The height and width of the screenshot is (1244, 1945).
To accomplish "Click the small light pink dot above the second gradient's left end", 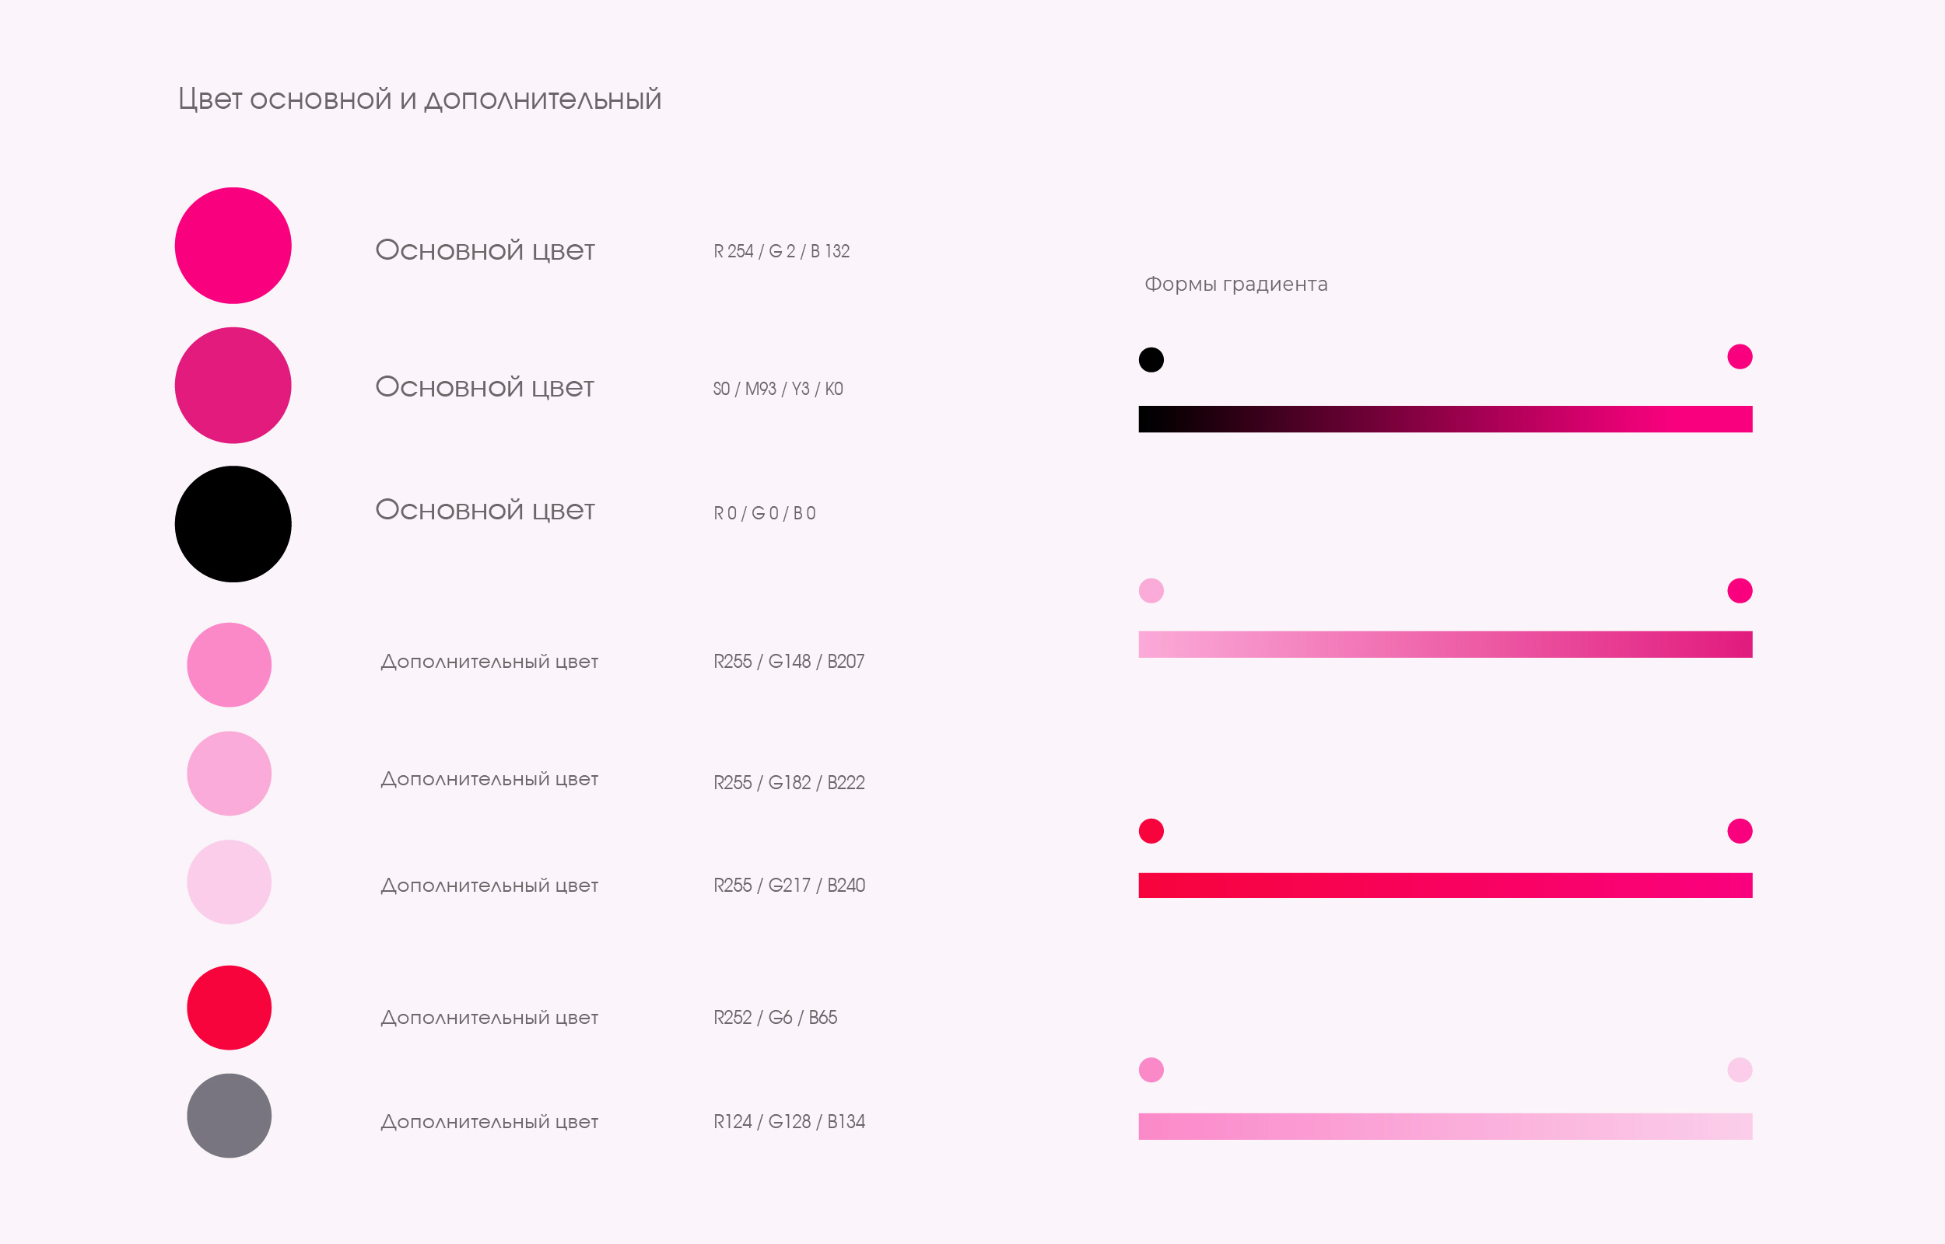I will (x=1151, y=590).
